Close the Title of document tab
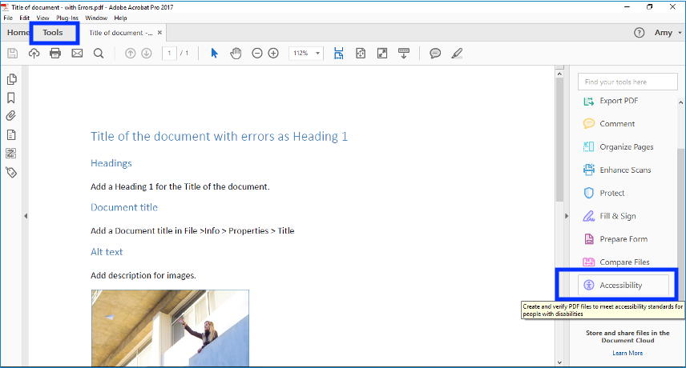This screenshot has width=686, height=368. click(159, 33)
